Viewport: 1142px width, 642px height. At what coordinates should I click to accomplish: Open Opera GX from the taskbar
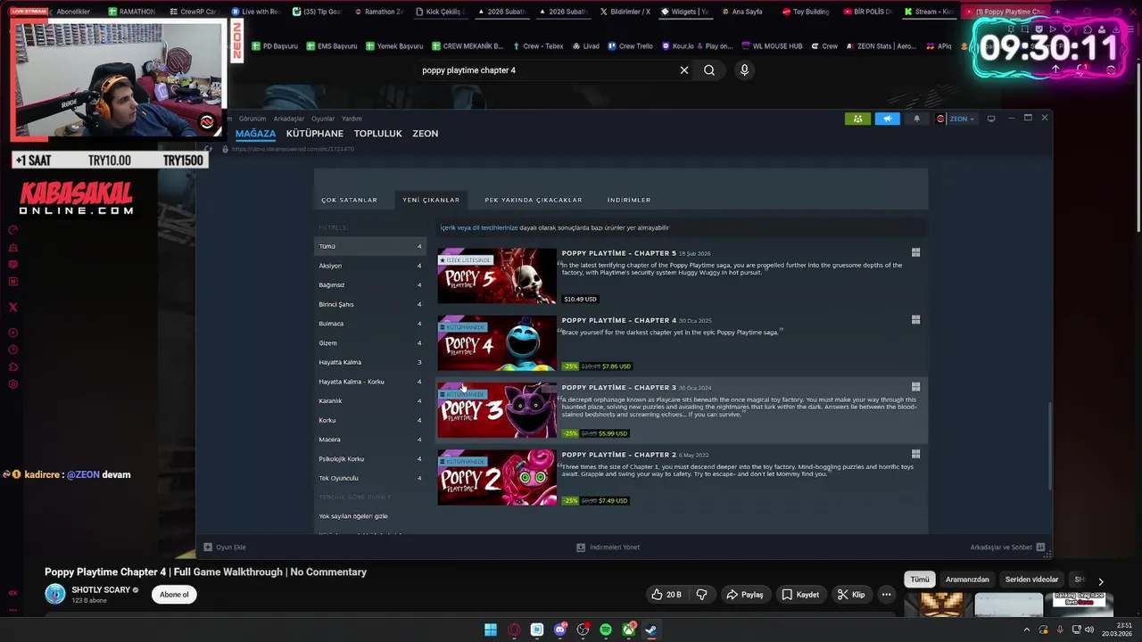(514, 630)
